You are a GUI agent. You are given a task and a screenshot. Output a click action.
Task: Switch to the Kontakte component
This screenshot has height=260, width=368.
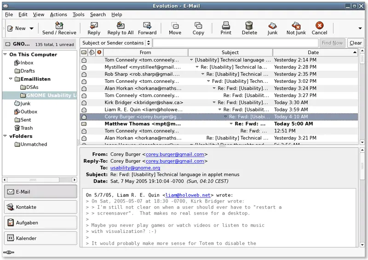coord(40,207)
